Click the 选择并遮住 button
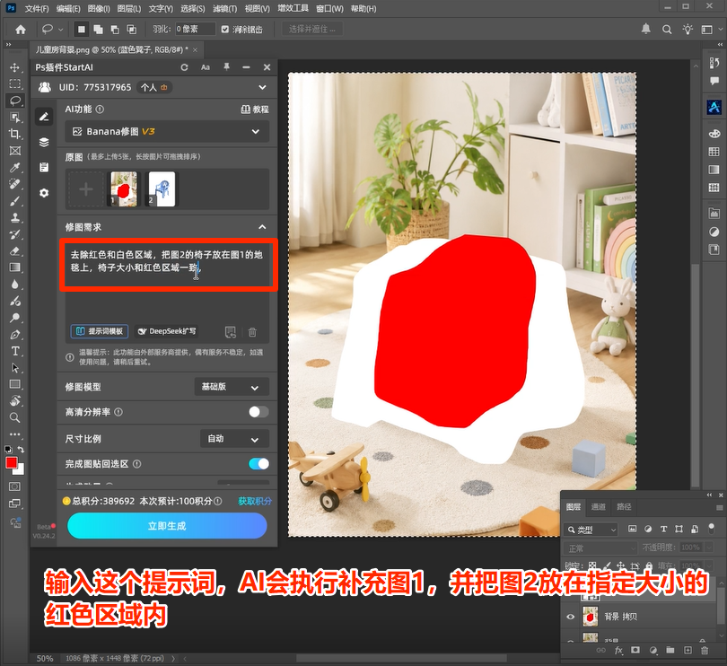The height and width of the screenshot is (666, 727). (x=312, y=30)
